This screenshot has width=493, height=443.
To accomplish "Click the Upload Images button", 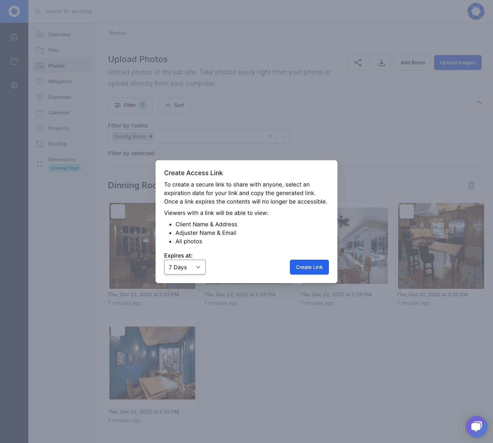I will coord(458,63).
